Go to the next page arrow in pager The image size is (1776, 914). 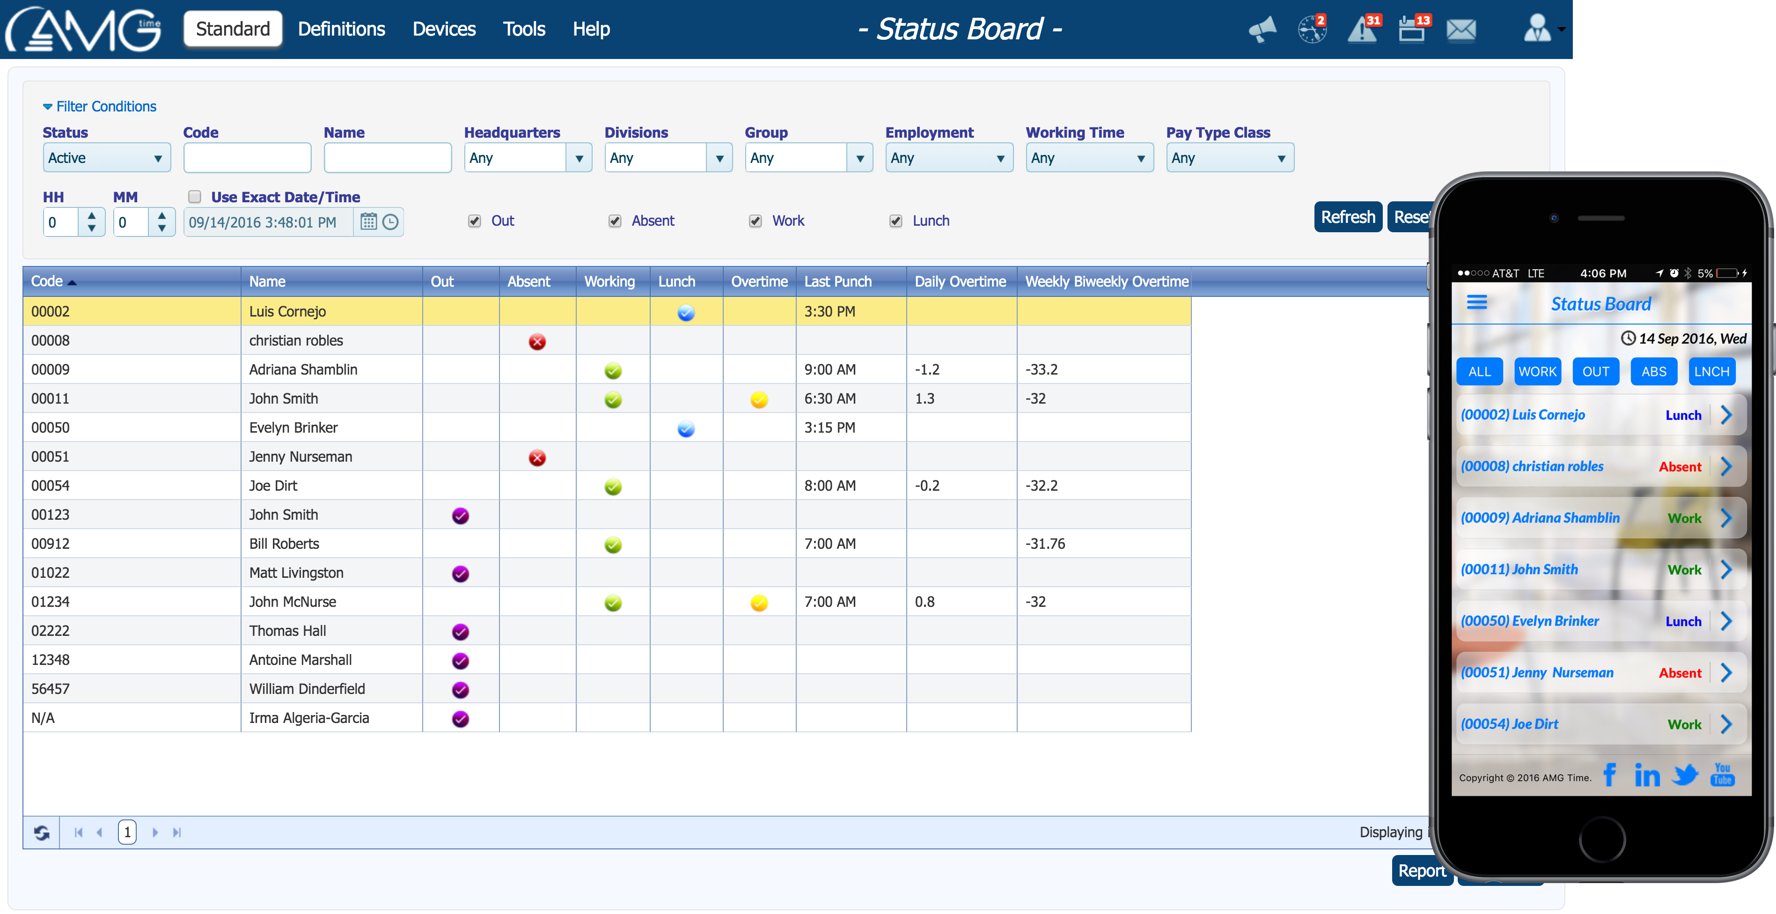(x=155, y=833)
